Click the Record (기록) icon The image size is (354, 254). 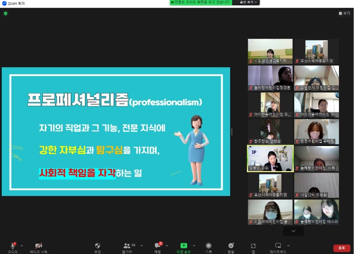point(208,246)
